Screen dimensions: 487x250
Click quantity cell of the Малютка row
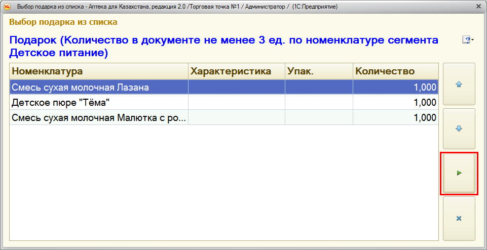[x=395, y=117]
